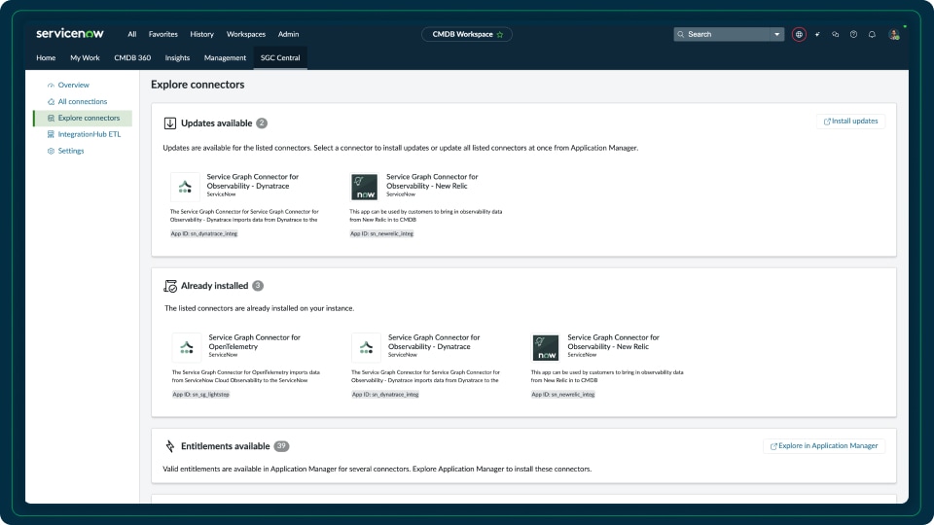Click the Overview sidebar icon
Viewport: 934px width, 525px height.
coord(51,86)
